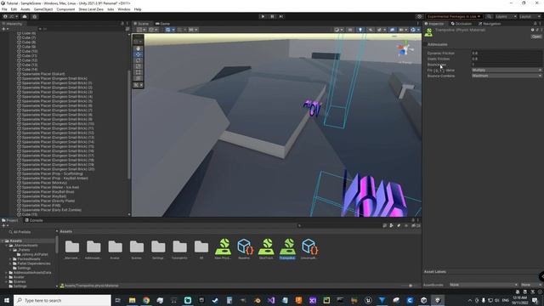The height and width of the screenshot is (306, 544).
Task: Open the Settings folder in asset grid
Action: coord(158,248)
